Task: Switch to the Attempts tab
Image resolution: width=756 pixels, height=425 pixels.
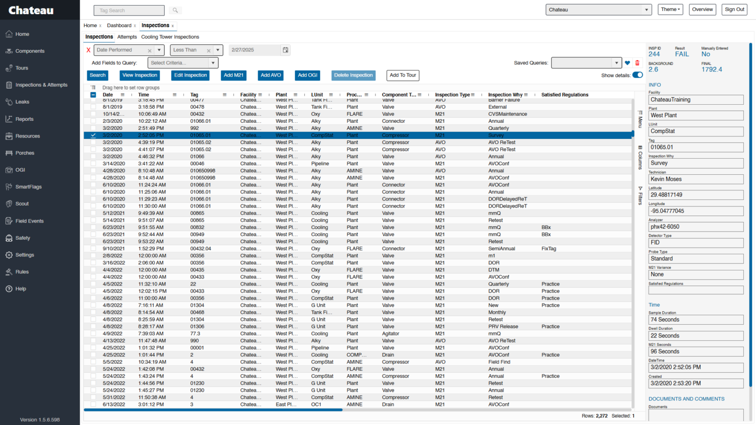Action: point(127,37)
